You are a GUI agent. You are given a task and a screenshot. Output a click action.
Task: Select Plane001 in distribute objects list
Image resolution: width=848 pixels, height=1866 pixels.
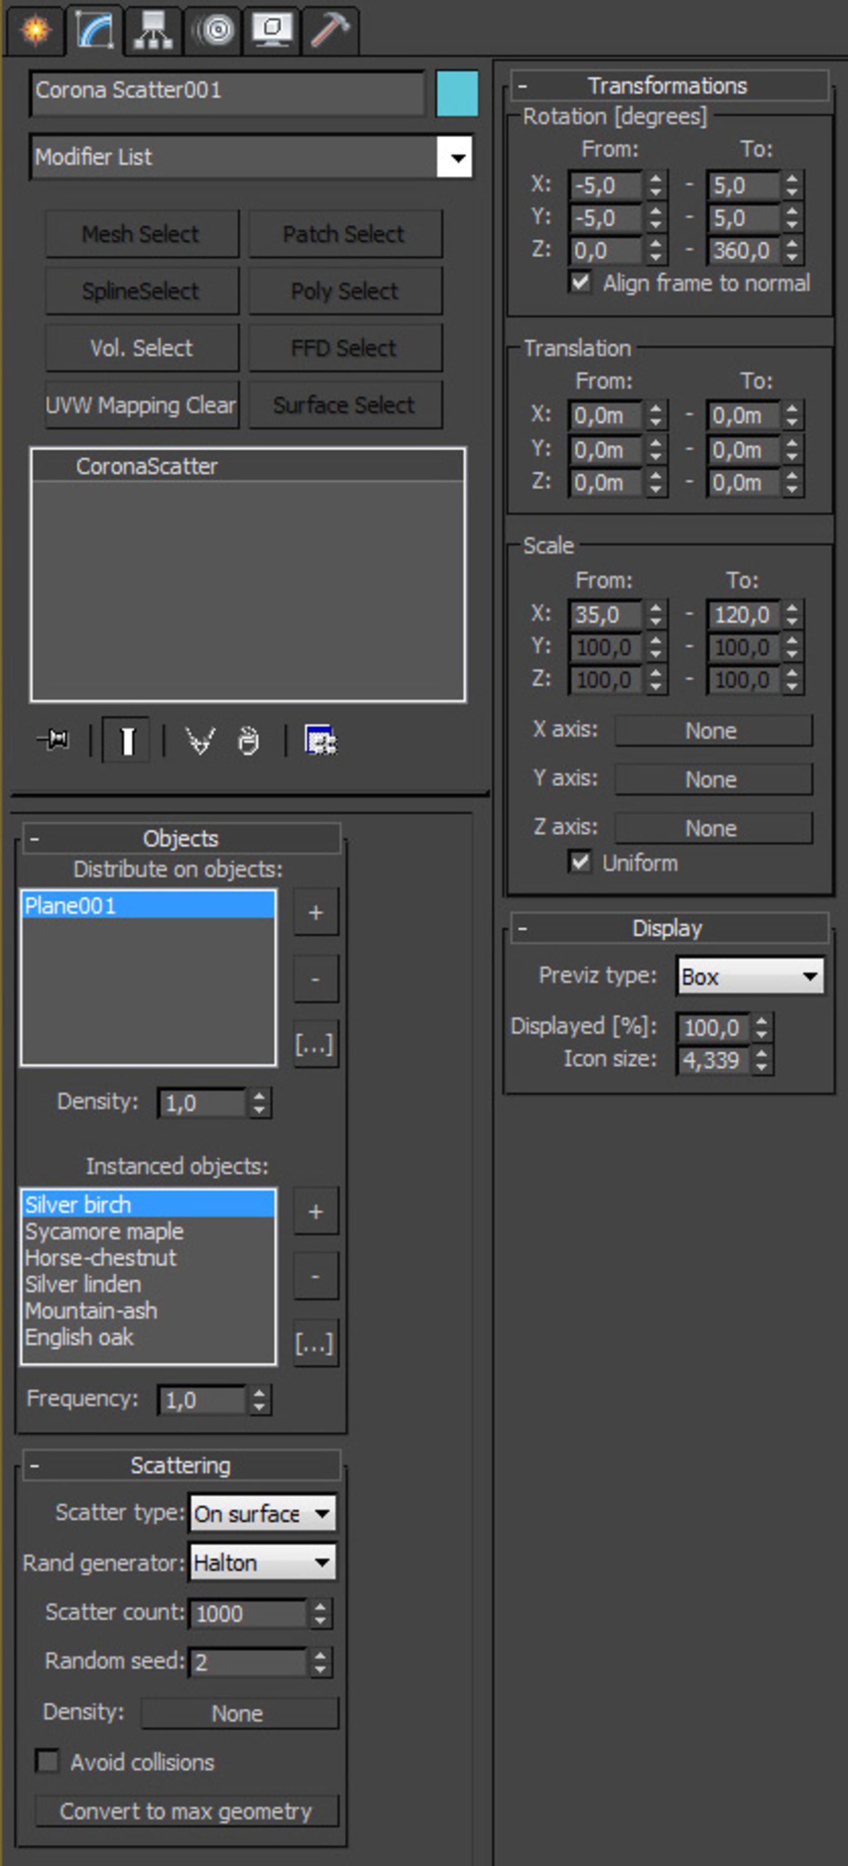148,906
